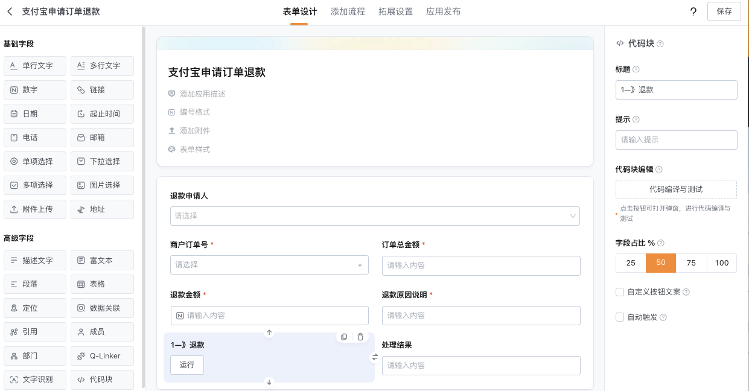Image resolution: width=749 pixels, height=391 pixels.
Task: Click the swap icon beside the code block
Action: coord(374,357)
